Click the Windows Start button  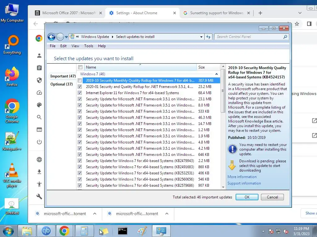[8, 231]
